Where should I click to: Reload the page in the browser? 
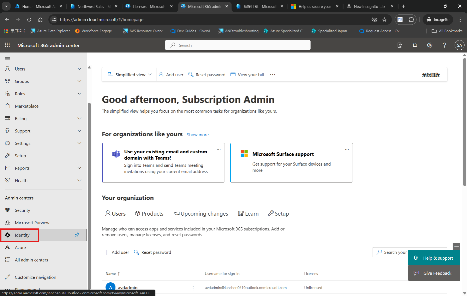click(29, 20)
